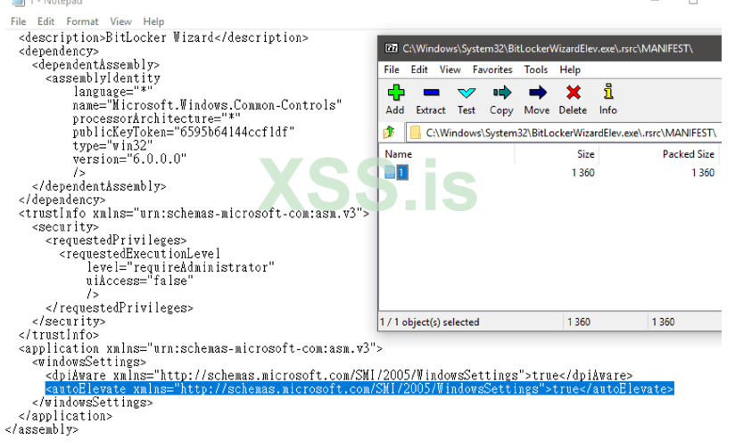Screen dimensions: 735x448
Task: Click Packed Size value in file row
Action: tap(703, 173)
